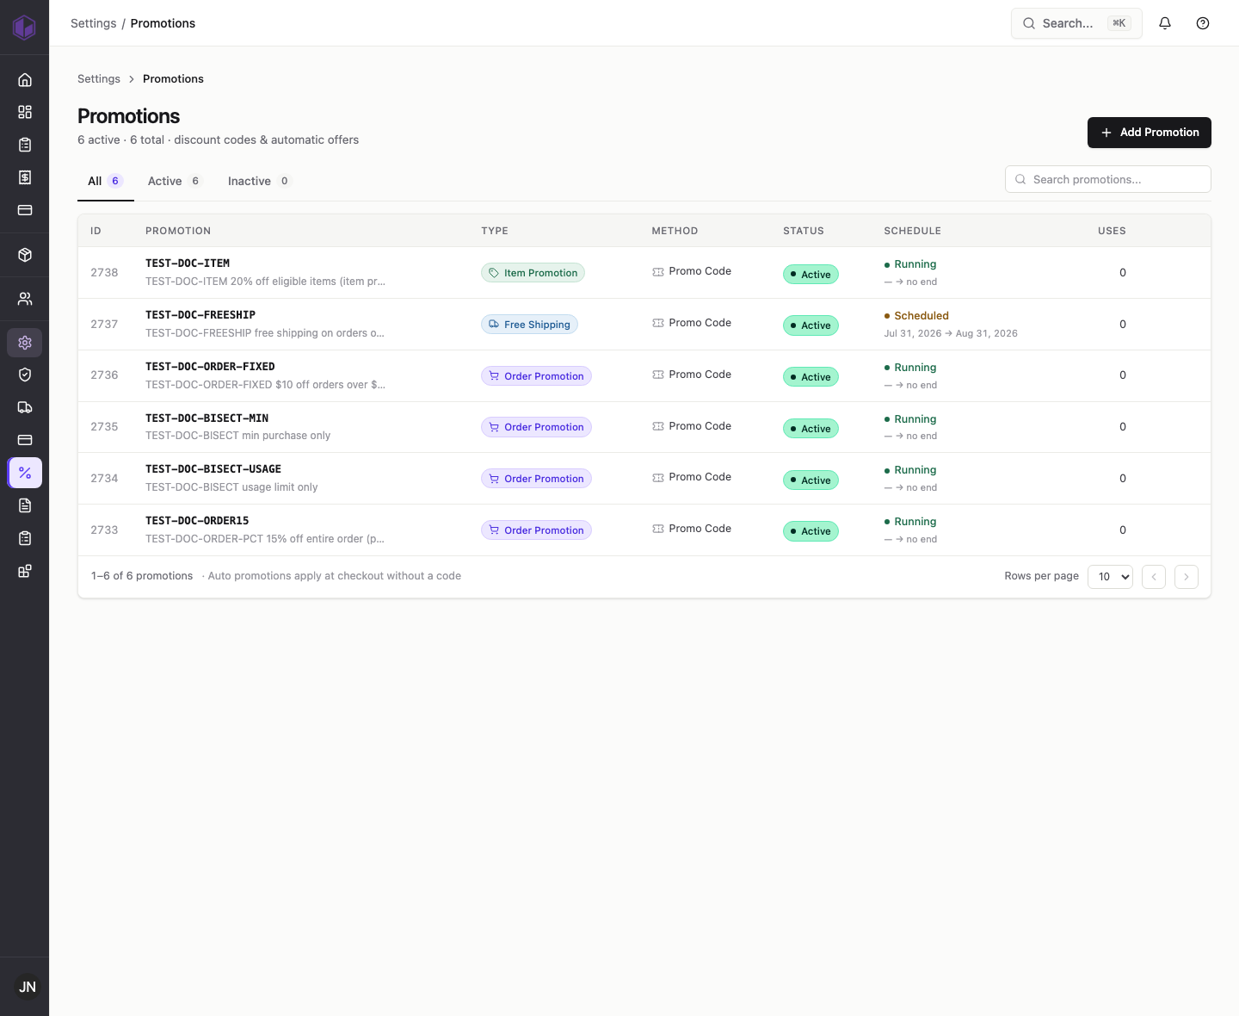Click Promo Code method in row 2735

[x=692, y=426]
